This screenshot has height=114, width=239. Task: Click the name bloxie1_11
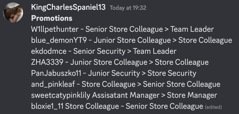coord(47,106)
